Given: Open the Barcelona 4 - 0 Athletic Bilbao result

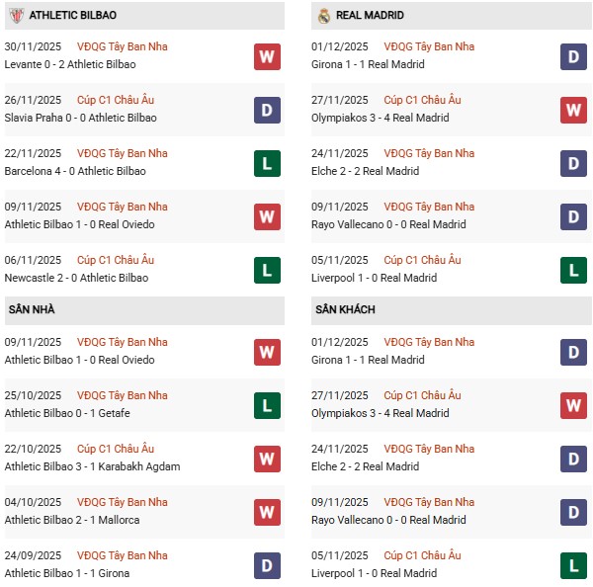Looking at the screenshot, I should tap(75, 171).
